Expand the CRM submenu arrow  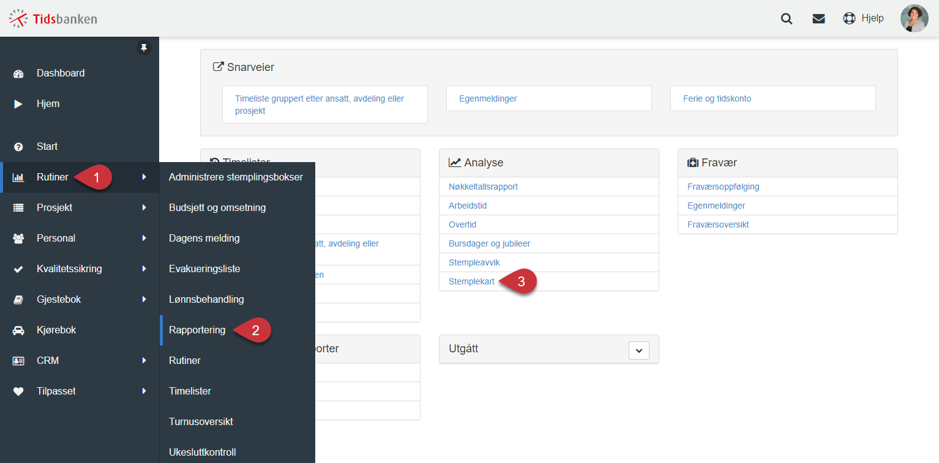tap(144, 361)
